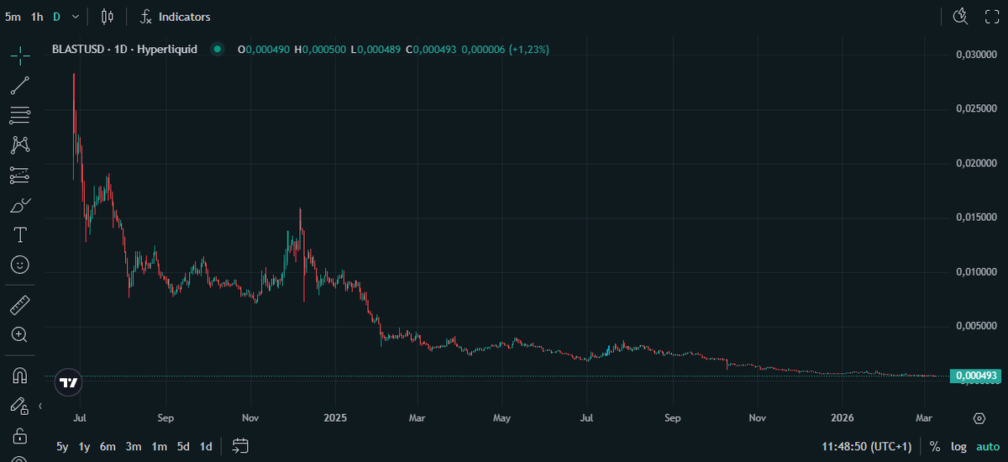Switch to the 1h timeframe
The width and height of the screenshot is (1008, 462).
[x=37, y=16]
